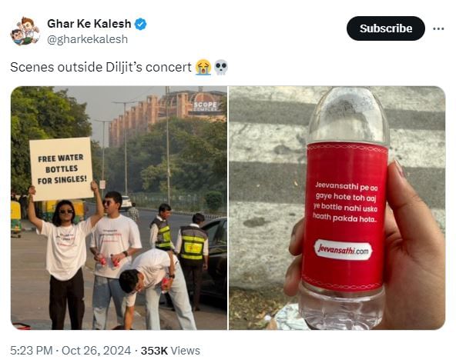
Task: Click the blue verified badge icon
Action: pyautogui.click(x=140, y=24)
